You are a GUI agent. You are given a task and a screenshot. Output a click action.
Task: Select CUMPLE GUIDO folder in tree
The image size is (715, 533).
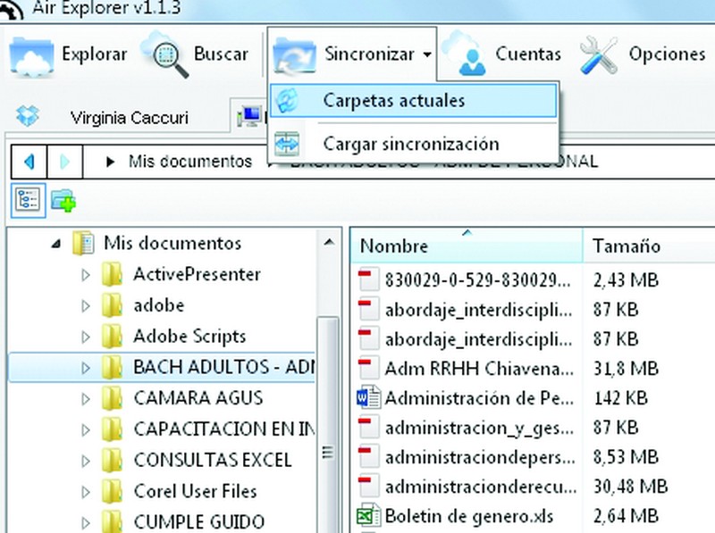(x=198, y=521)
